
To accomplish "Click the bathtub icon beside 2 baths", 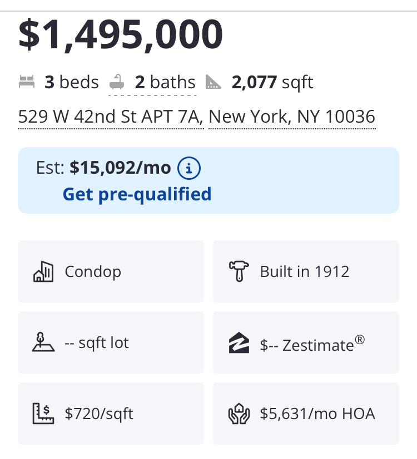I will coord(117,83).
